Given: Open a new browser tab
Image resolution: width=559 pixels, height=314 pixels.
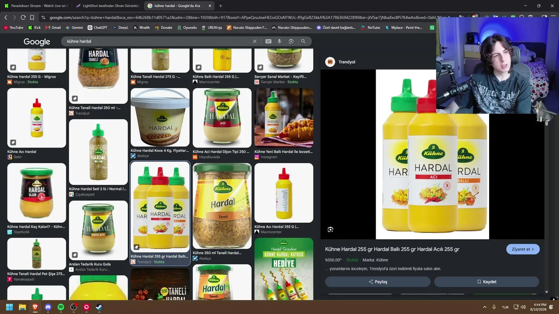Looking at the screenshot, I should (221, 6).
